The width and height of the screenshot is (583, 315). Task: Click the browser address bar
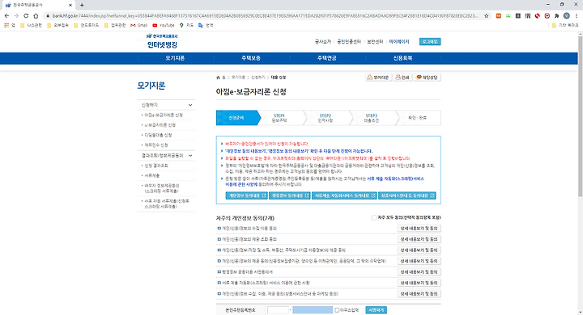tap(265, 15)
